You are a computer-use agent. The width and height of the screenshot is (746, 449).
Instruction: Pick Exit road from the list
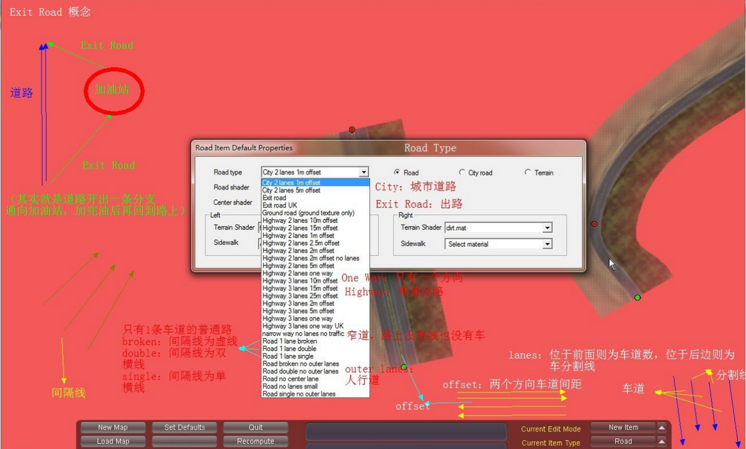pos(315,197)
